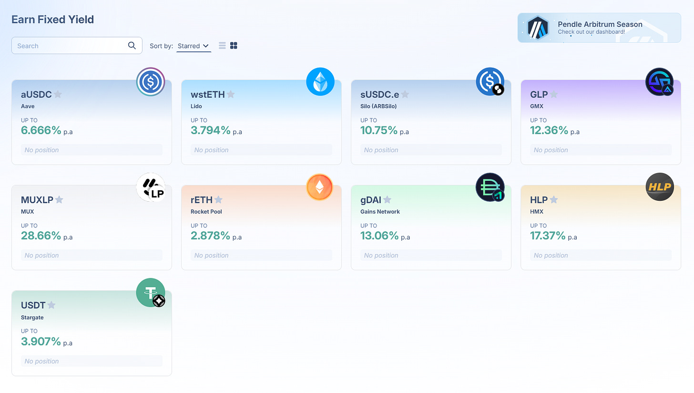Screen dimensions: 694x393
Task: Click the 13.06% yield value
Action: [379, 236]
